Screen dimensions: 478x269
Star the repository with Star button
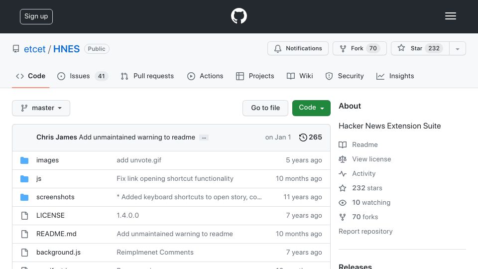420,48
